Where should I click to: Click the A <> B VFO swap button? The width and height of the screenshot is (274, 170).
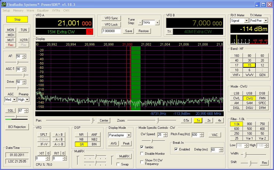[x=59, y=144]
